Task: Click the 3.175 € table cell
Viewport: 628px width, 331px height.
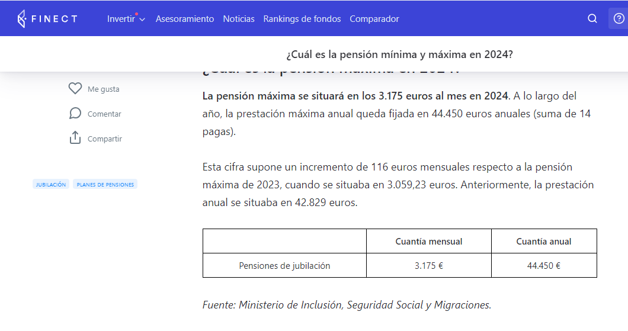Action: [x=429, y=266]
